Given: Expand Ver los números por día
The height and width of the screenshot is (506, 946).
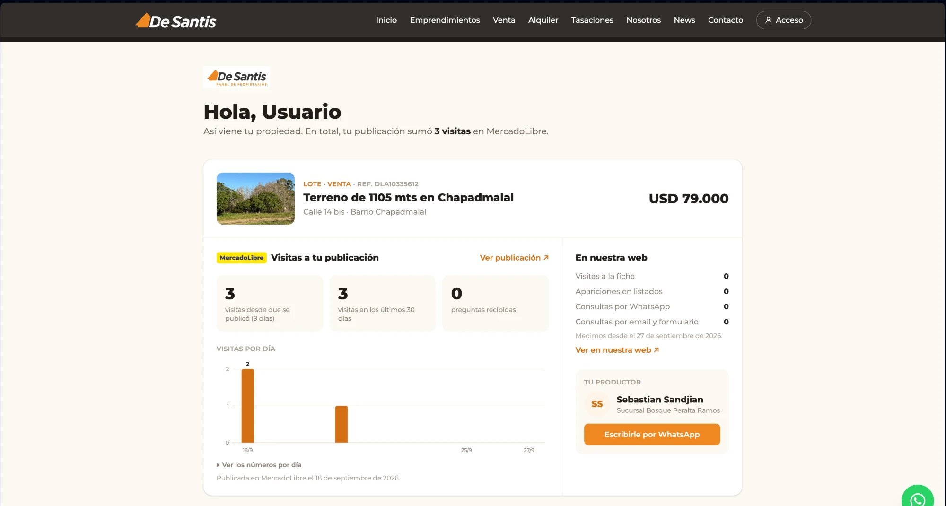Looking at the screenshot, I should 259,465.
